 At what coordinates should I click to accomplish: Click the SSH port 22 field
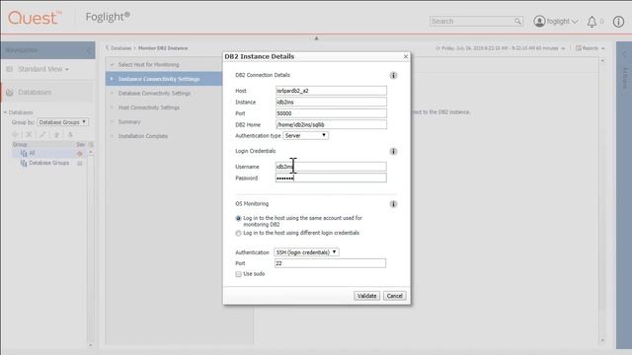(x=330, y=263)
